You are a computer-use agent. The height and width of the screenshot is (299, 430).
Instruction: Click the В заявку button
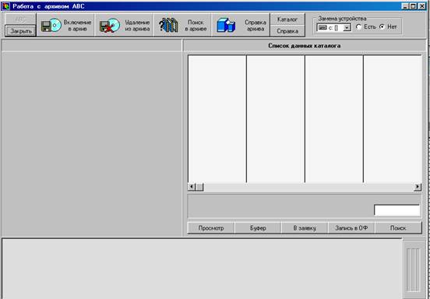(305, 228)
